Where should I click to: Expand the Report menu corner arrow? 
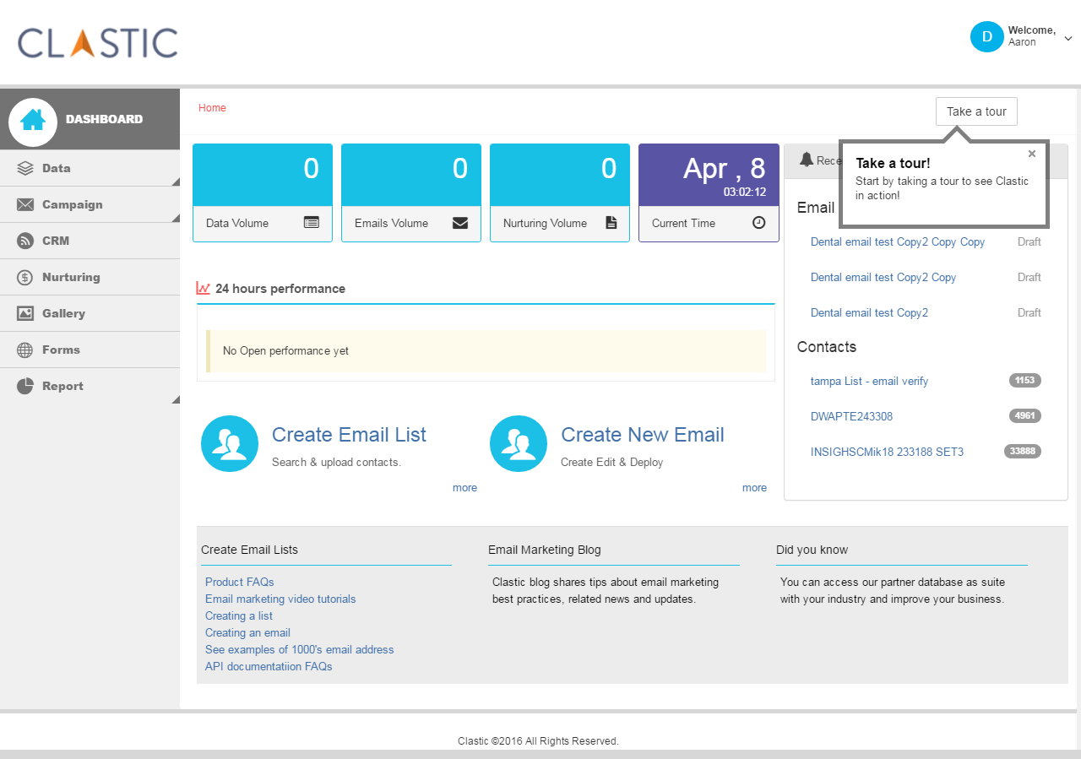(176, 399)
